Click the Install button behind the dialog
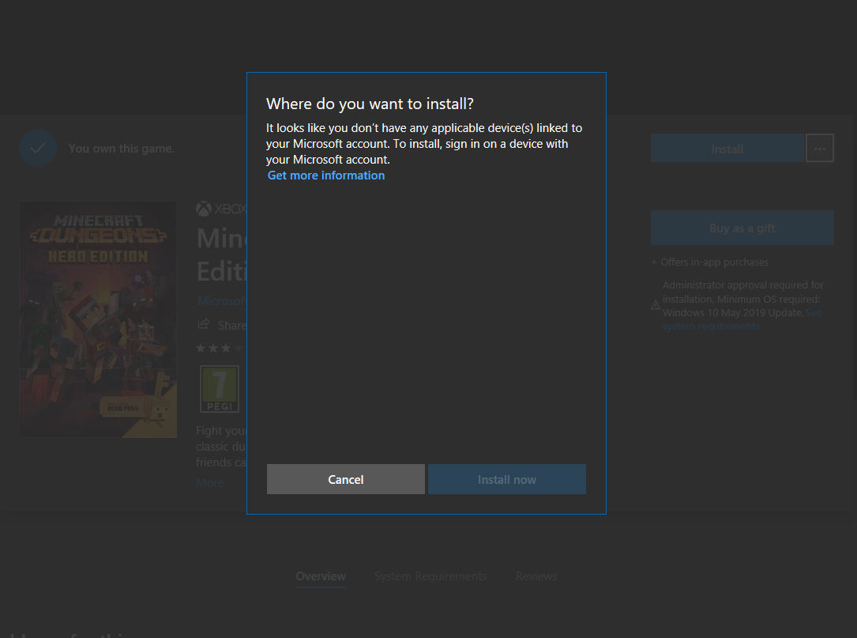Screen dimensions: 857x638 tap(727, 149)
